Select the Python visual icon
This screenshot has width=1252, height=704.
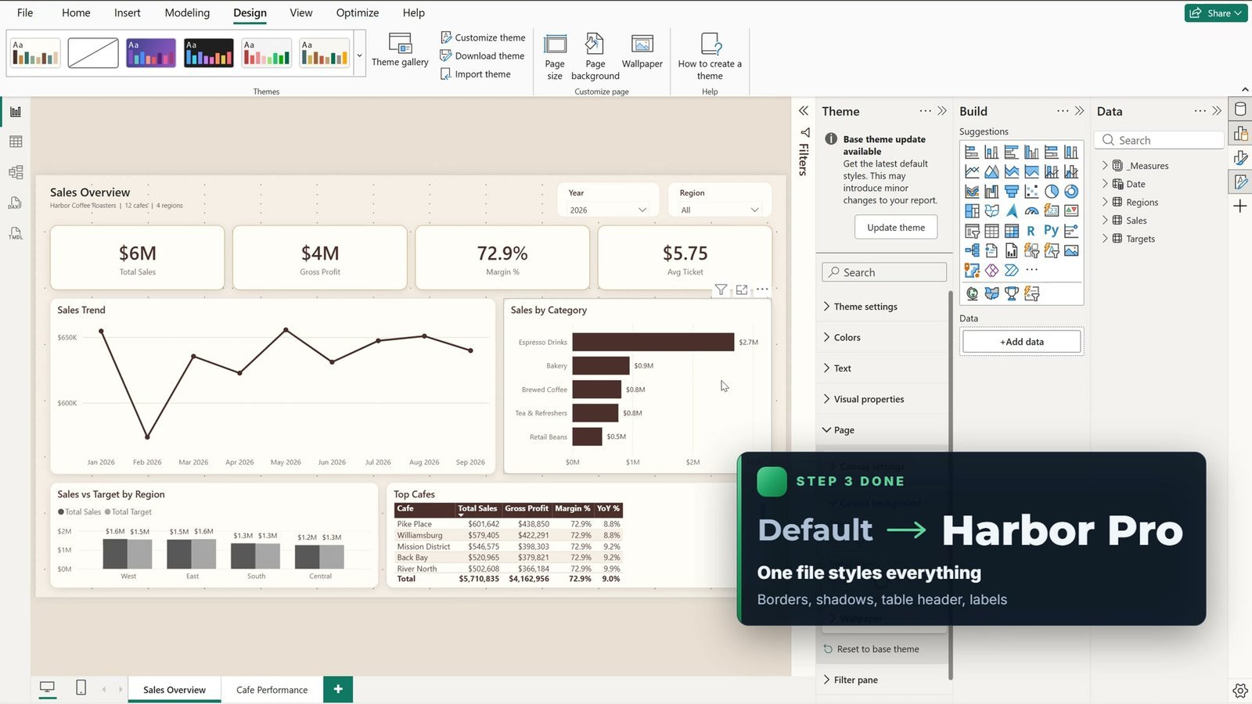point(1052,231)
